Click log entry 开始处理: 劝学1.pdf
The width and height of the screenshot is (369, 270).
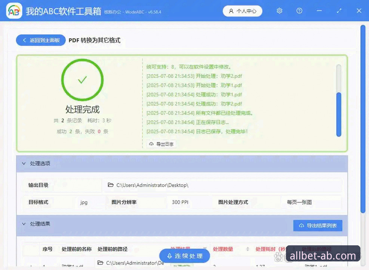pos(194,85)
